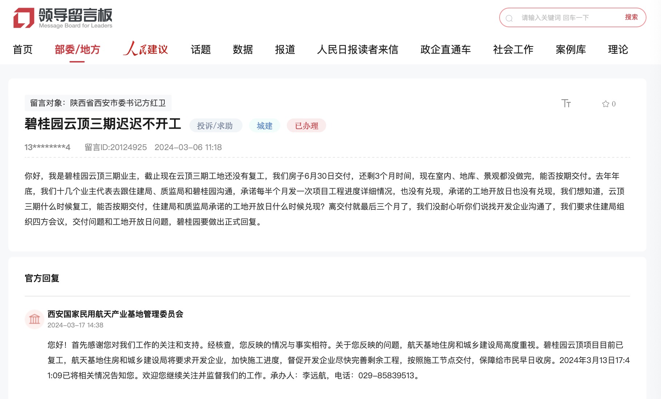Open the 人民建议 tab

click(x=145, y=49)
